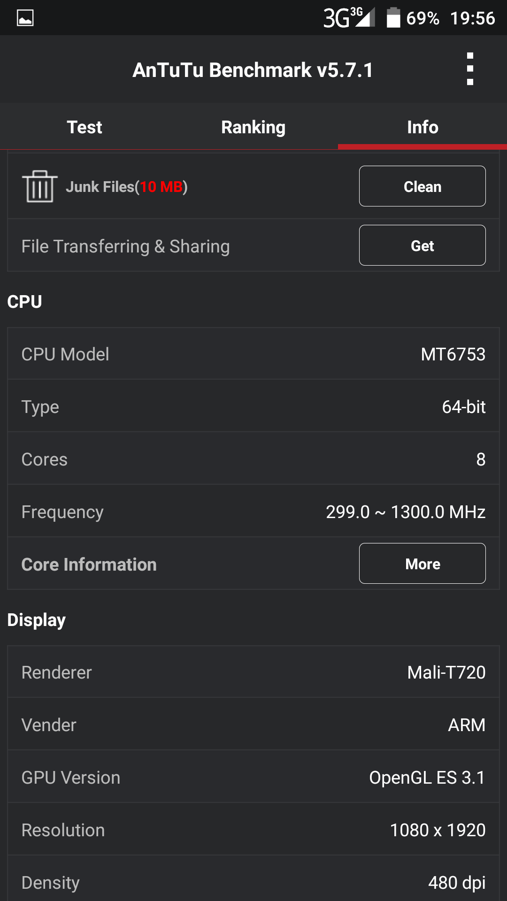Tap the screenshot notification icon in status bar
The image size is (507, 901).
pos(25,18)
